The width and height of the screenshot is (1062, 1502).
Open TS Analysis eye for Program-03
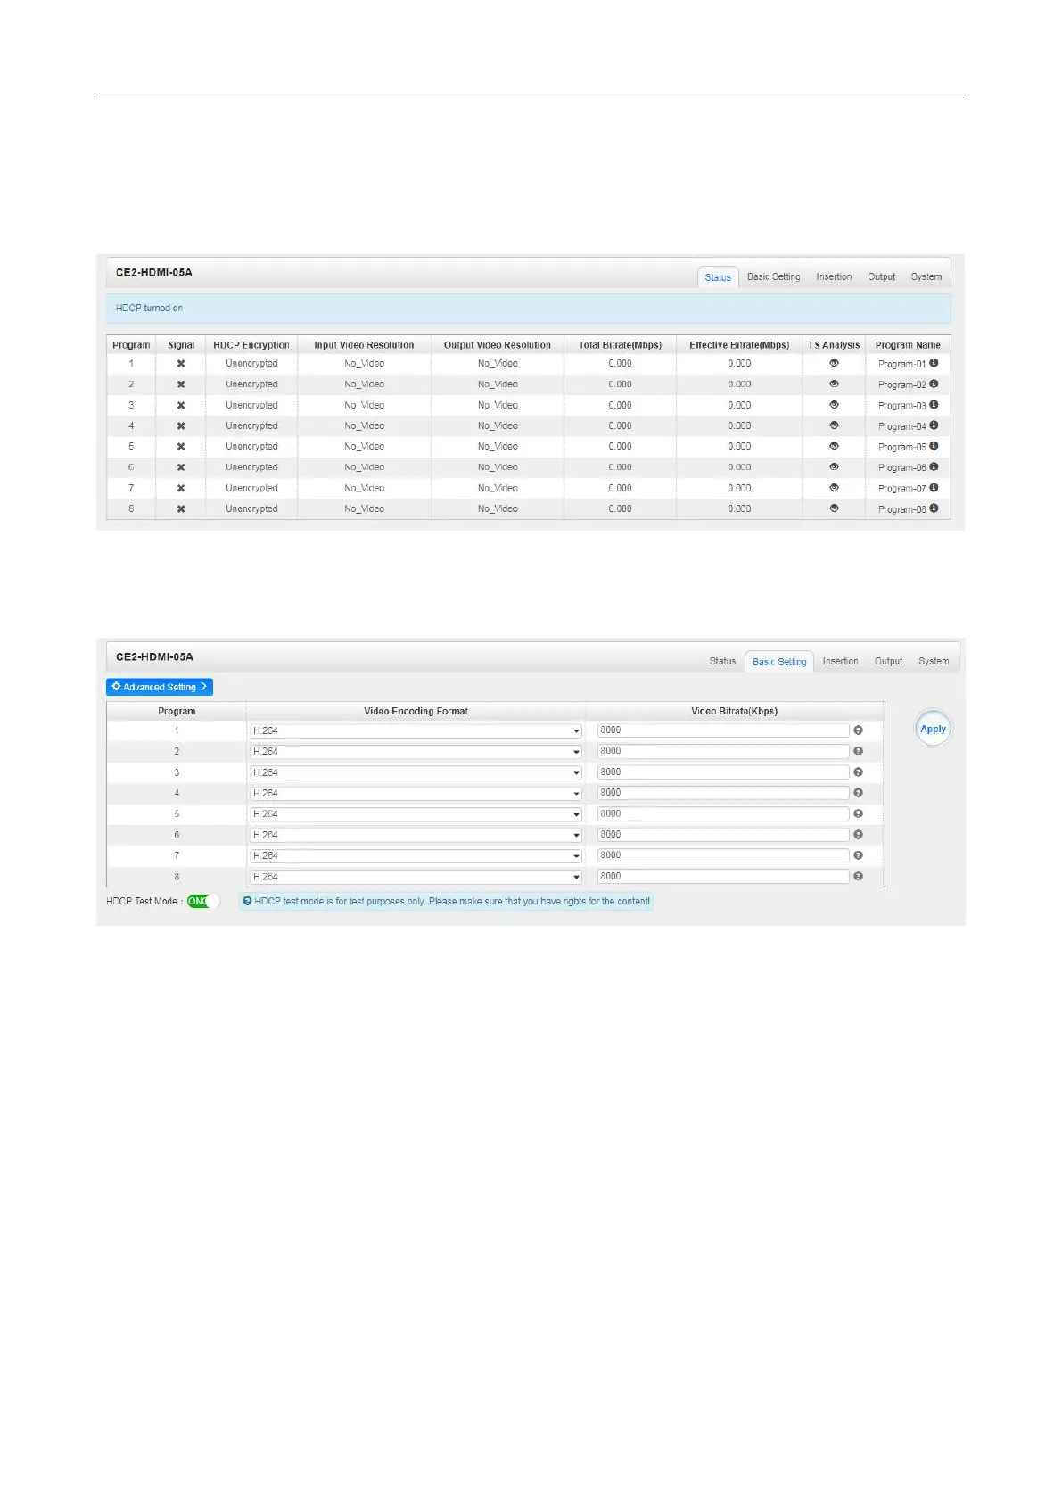click(834, 405)
